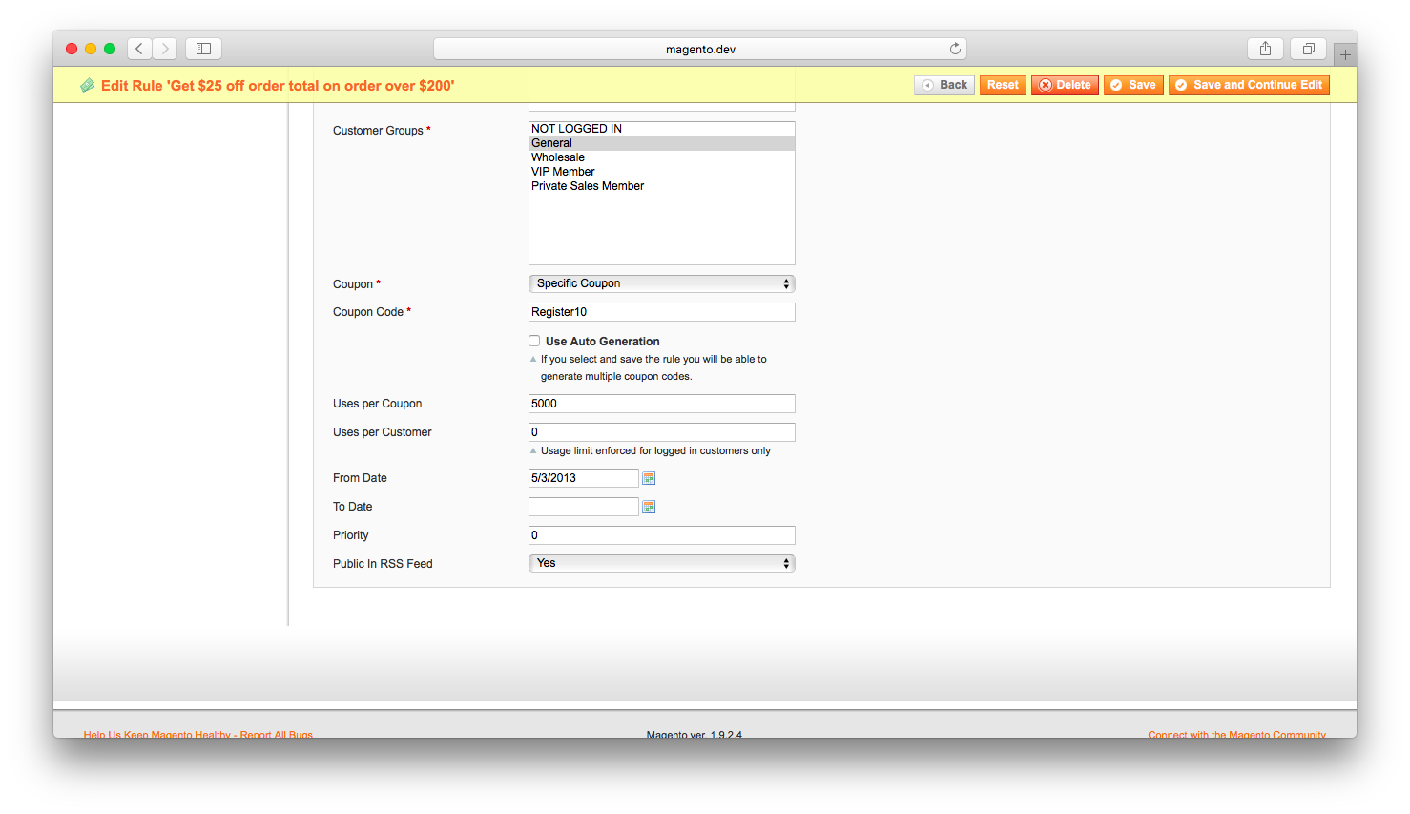Toggle the Safari sidebar

coord(203,49)
